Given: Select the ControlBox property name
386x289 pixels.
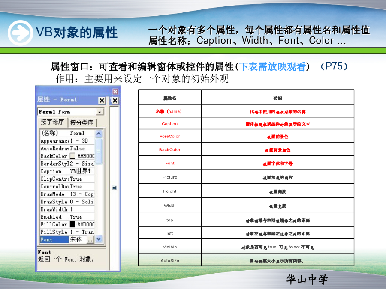Looking at the screenshot, I should [x=54, y=187].
